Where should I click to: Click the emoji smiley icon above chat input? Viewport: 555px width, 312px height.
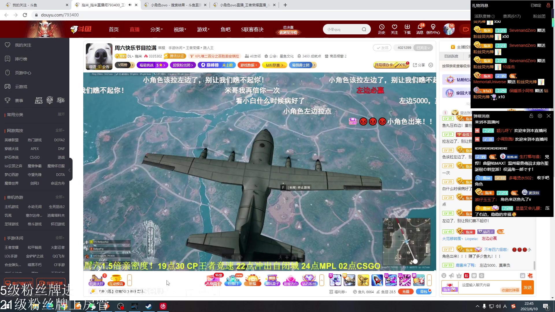click(x=444, y=275)
